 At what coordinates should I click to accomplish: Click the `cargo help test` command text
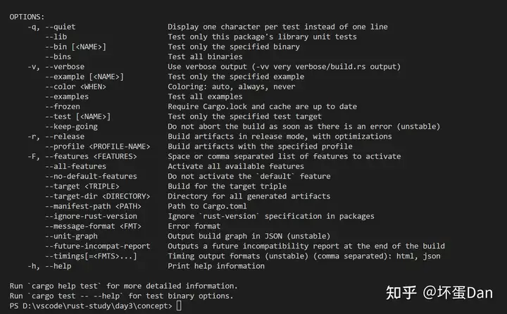tap(64, 286)
